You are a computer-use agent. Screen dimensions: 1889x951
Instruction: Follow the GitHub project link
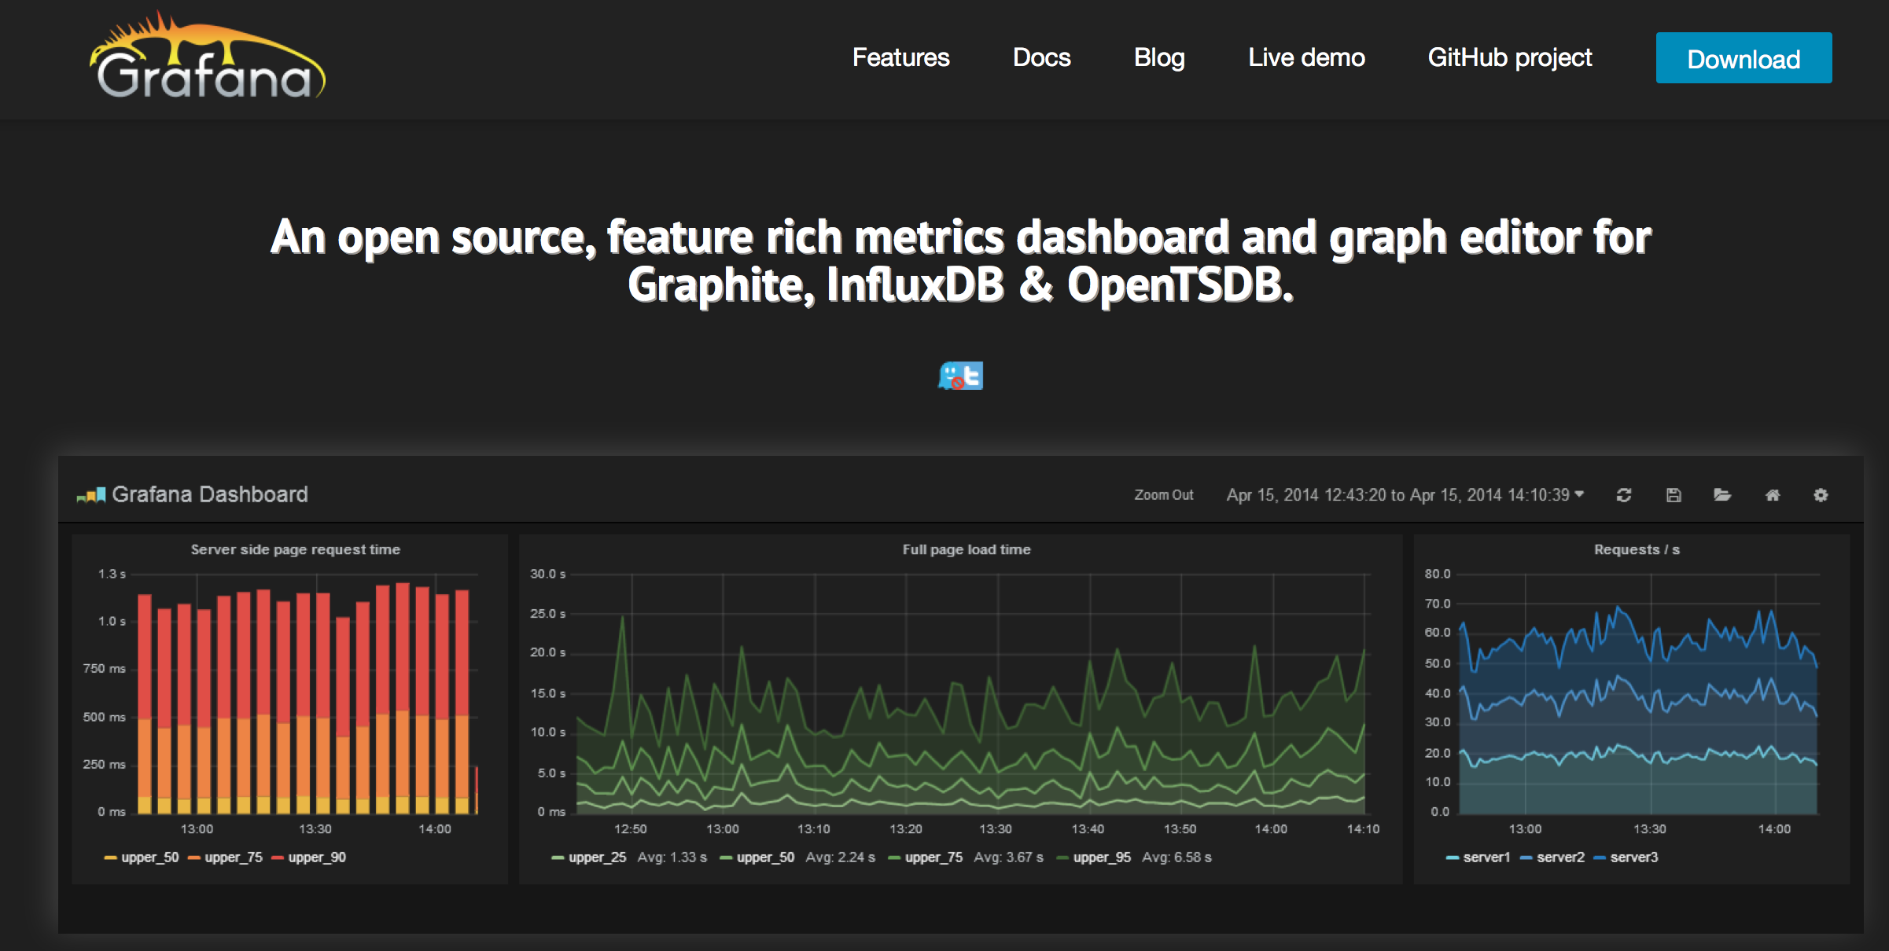click(x=1509, y=57)
